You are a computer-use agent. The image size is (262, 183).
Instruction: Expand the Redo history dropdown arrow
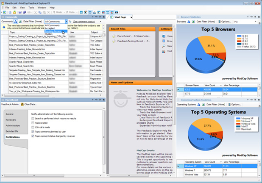tap(77, 12)
